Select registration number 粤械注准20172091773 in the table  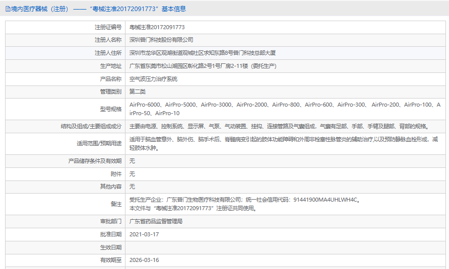(x=157, y=28)
